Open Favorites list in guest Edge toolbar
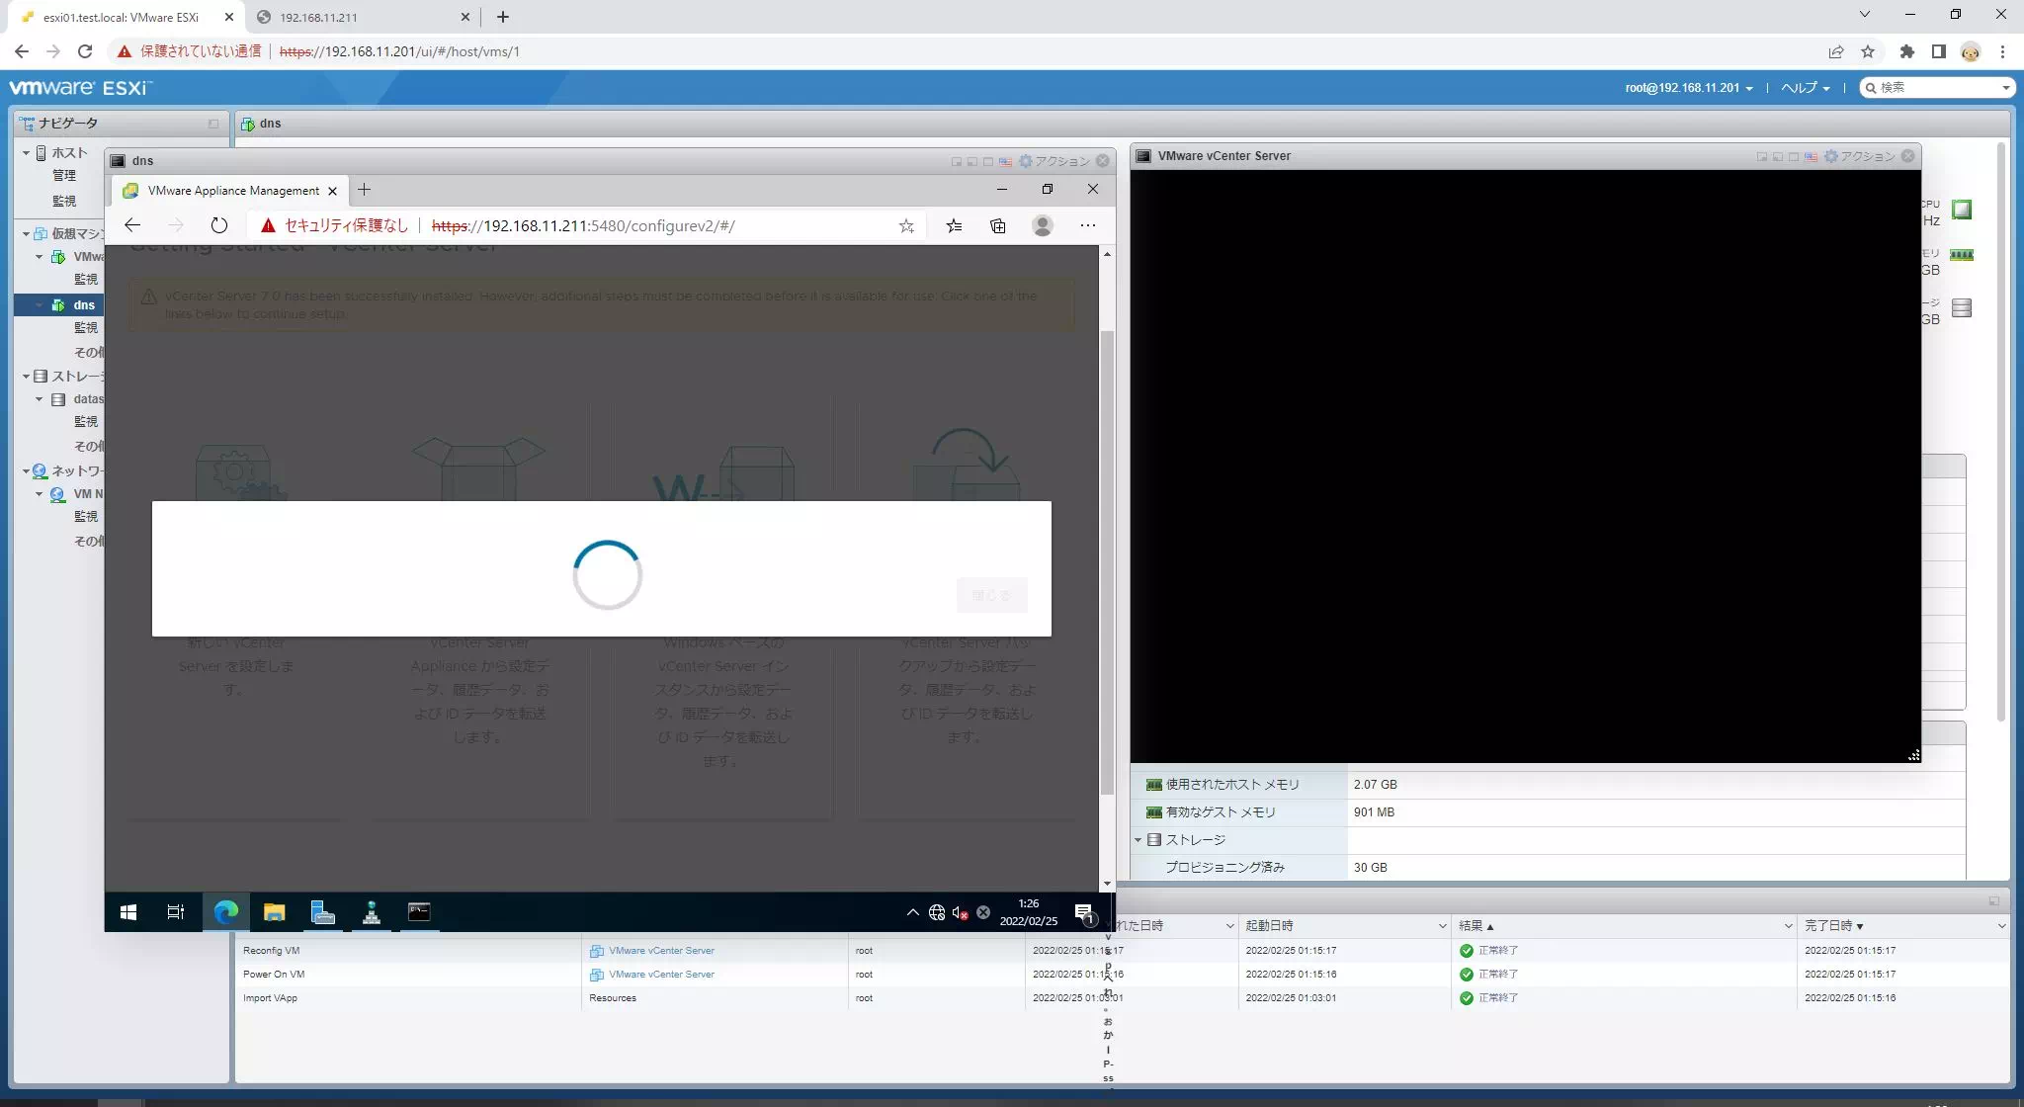This screenshot has height=1107, width=2024. (x=954, y=225)
